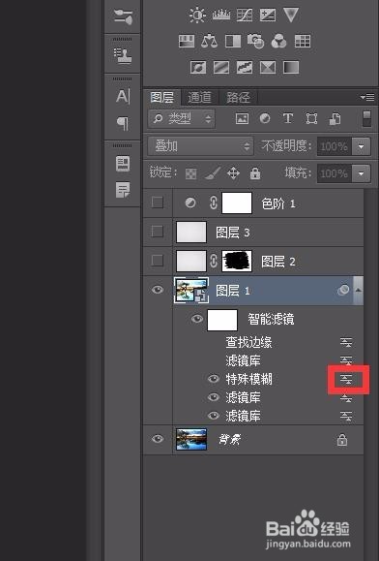
Task: Lock layer position move icon
Action: point(233,173)
